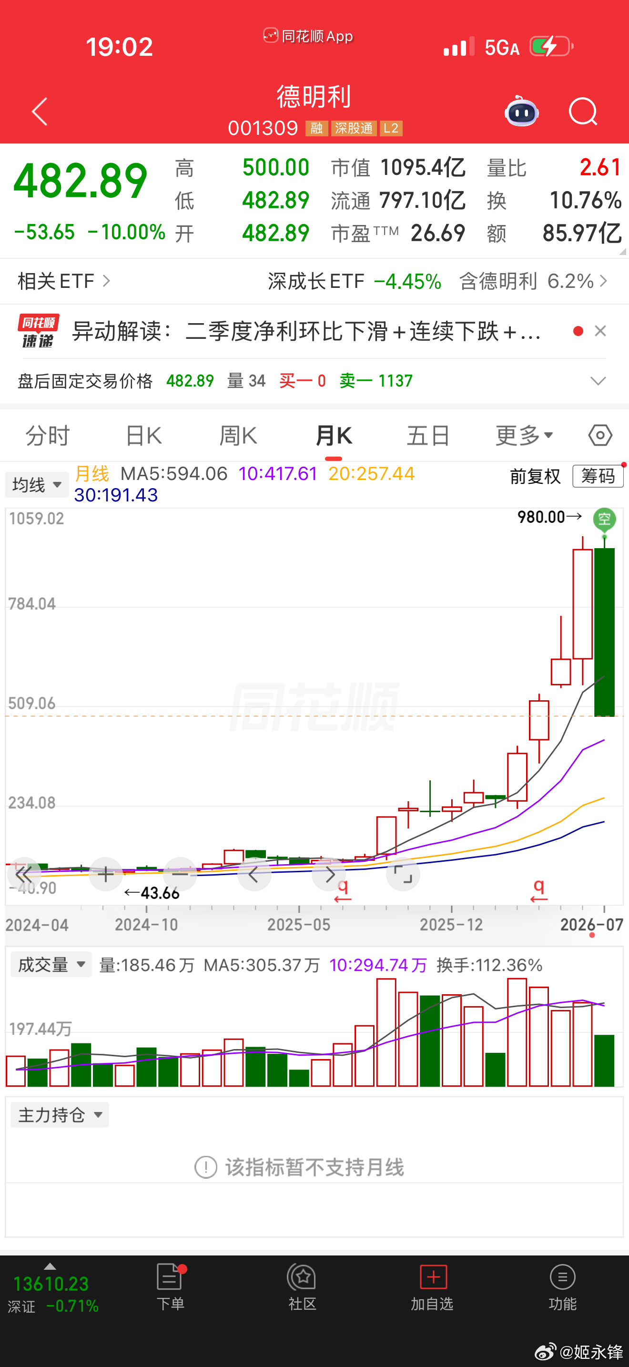This screenshot has width=629, height=1367.
Task: Enter fullscreen chart with corner-bracket control
Action: point(403,874)
